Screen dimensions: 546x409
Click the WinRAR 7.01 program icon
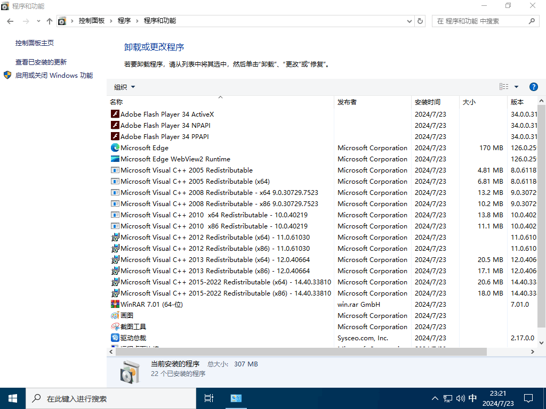115,304
